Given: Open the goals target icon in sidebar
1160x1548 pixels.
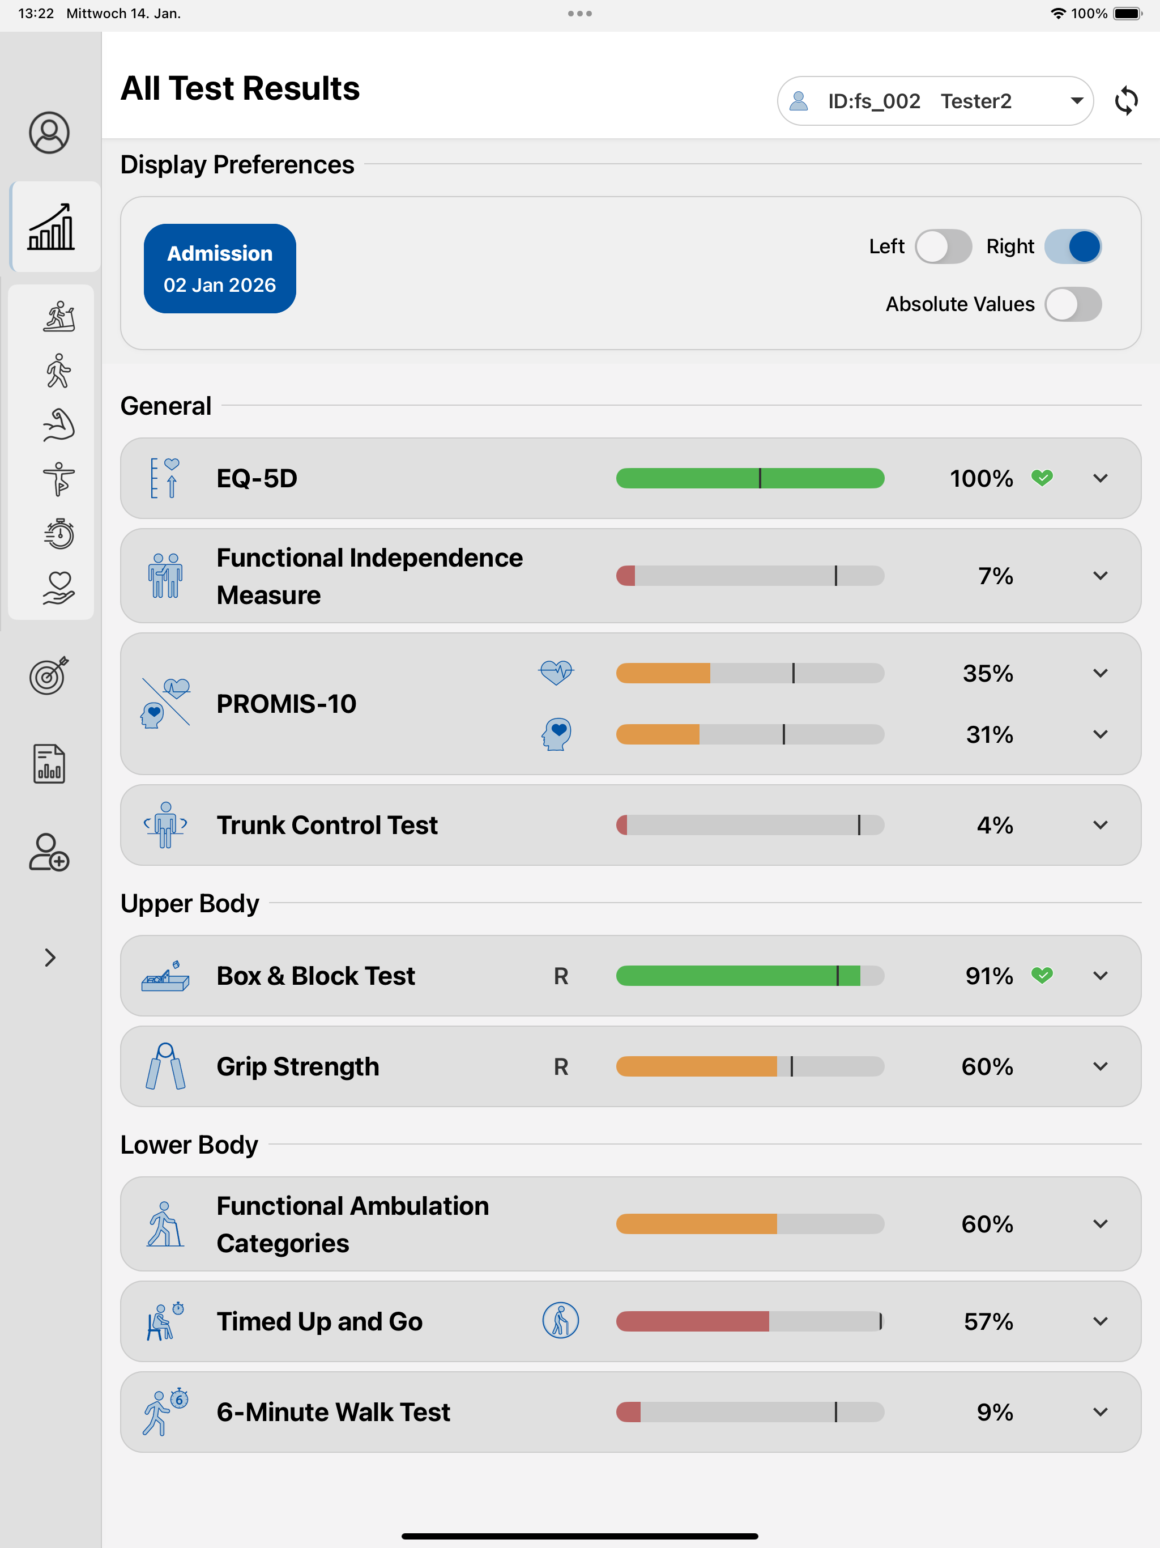Looking at the screenshot, I should click(49, 675).
